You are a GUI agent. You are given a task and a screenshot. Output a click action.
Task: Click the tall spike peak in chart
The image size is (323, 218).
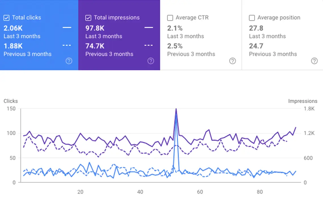[176, 109]
